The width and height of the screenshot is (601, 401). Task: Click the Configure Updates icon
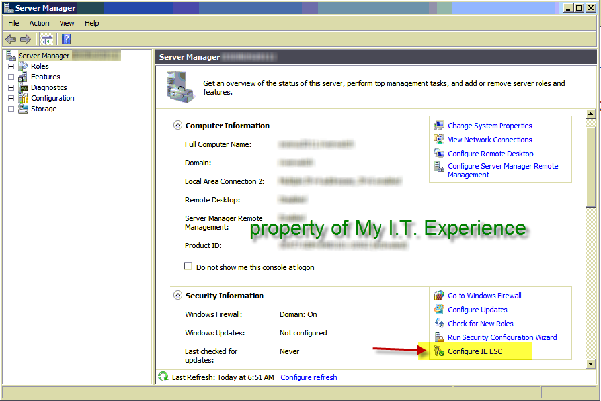coord(439,309)
